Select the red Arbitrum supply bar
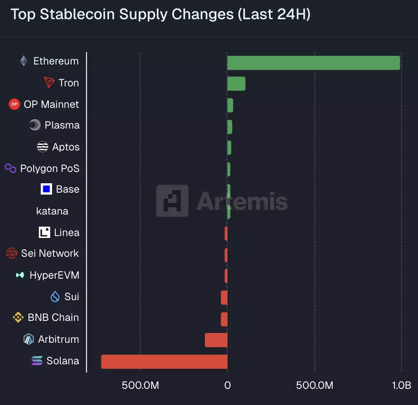The image size is (418, 405). click(x=216, y=340)
